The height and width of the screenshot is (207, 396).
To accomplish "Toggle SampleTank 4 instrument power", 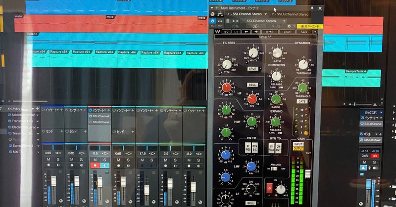I will tap(10, 145).
